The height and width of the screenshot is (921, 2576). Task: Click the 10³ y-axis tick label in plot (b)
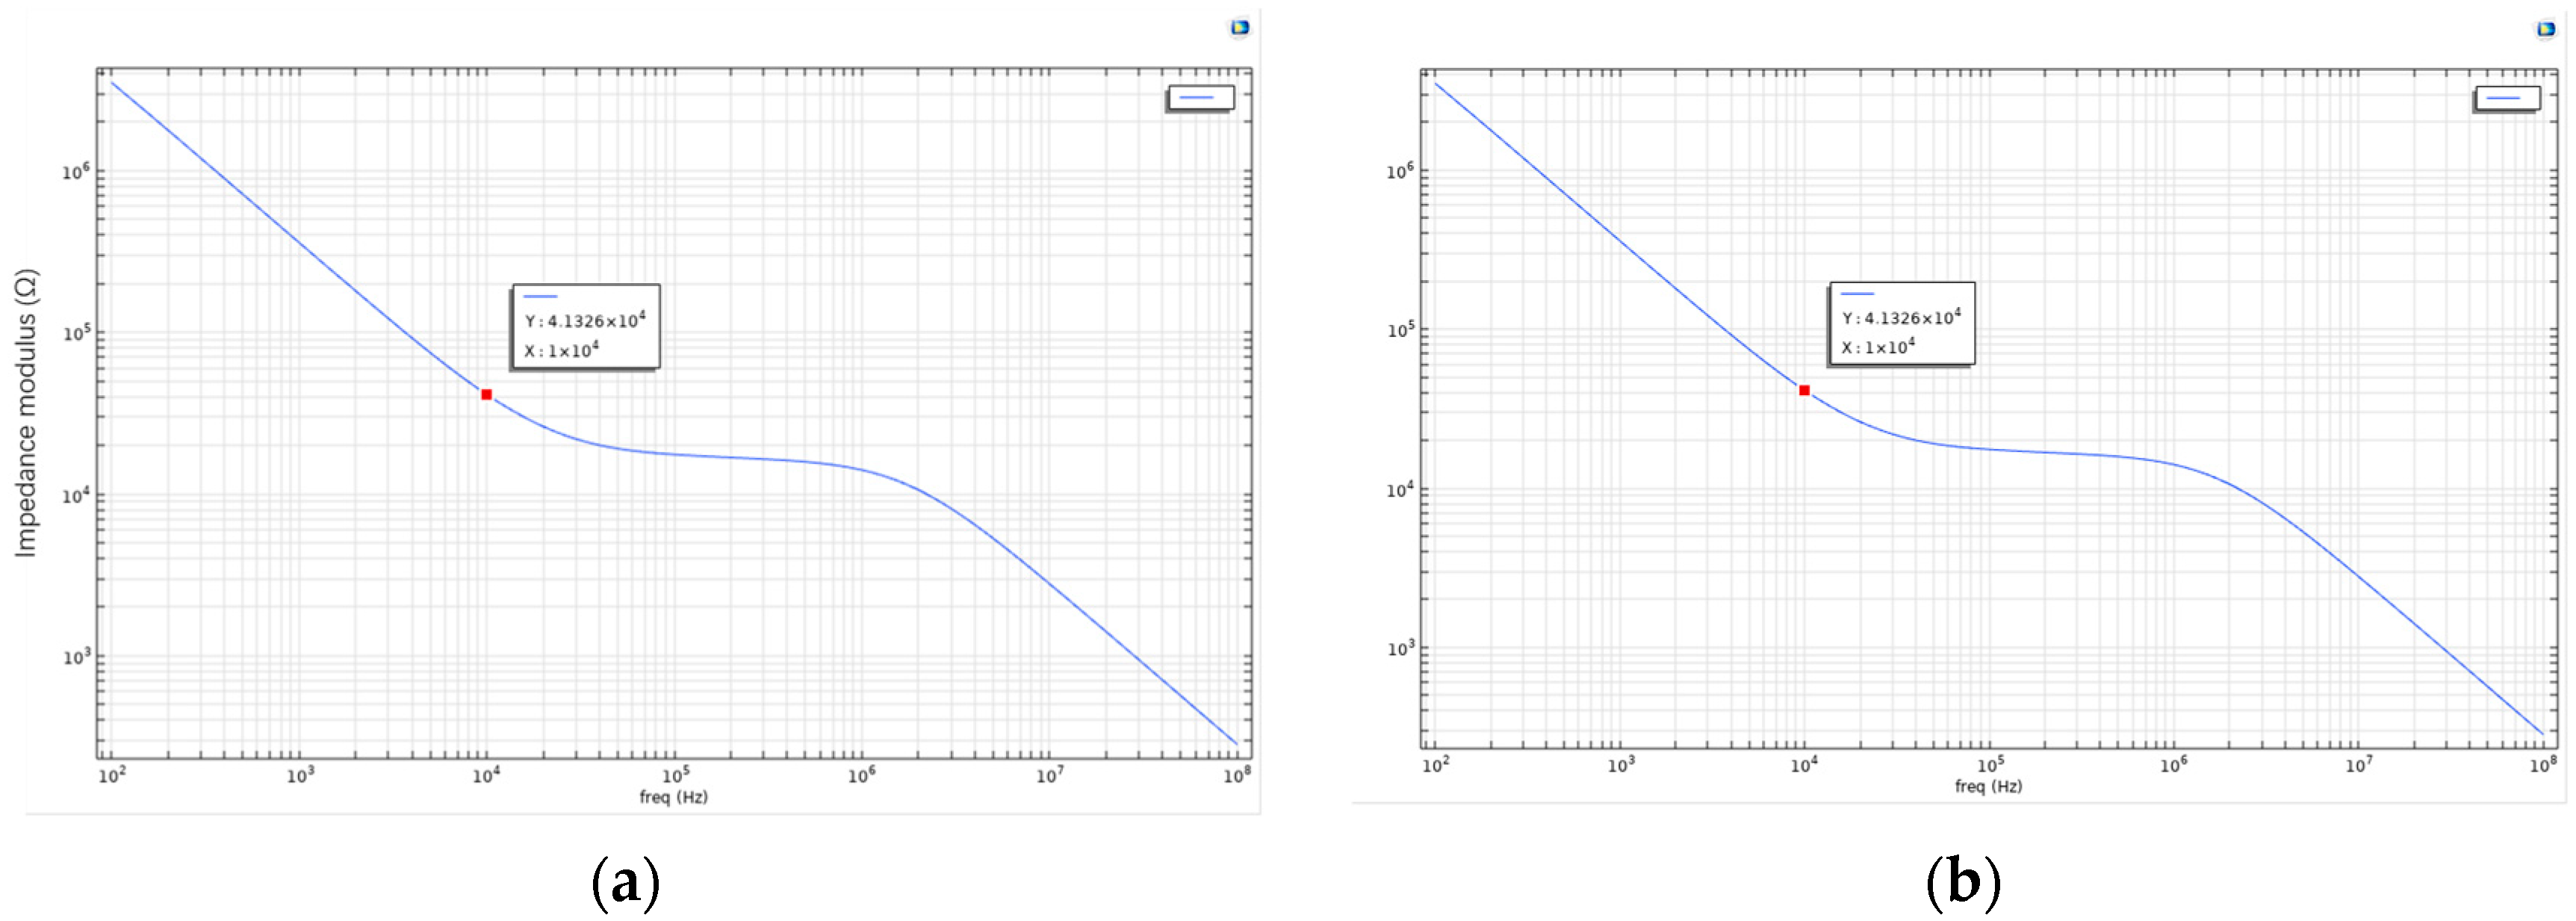pos(1400,649)
